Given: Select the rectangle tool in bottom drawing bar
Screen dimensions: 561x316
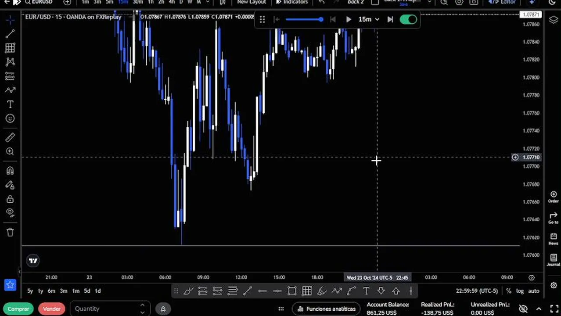Looking at the screenshot, I should [x=292, y=291].
